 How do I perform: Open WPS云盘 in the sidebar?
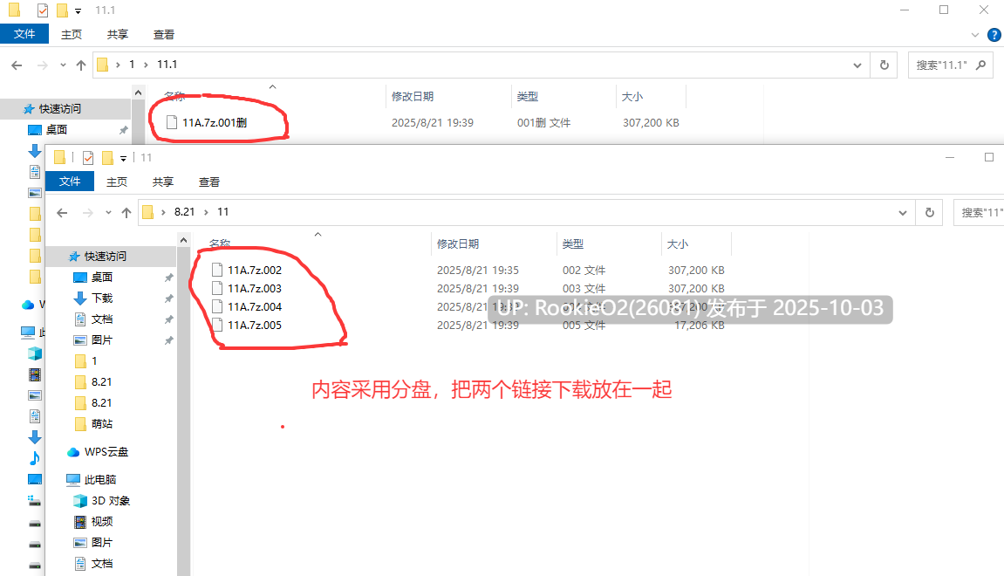[x=106, y=452]
